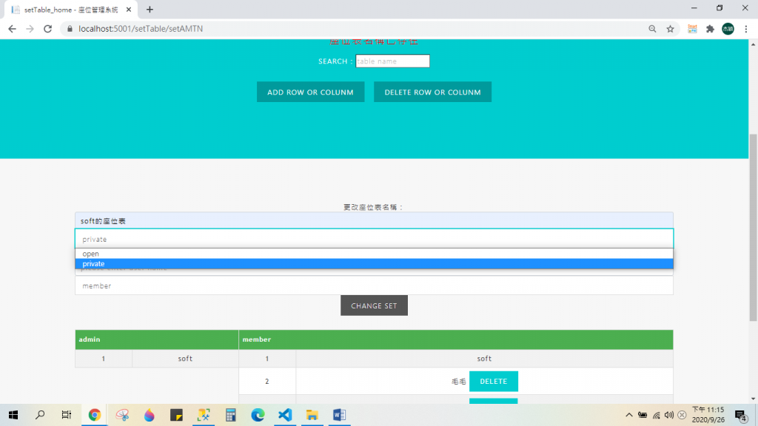Viewport: 758px width, 426px height.
Task: Open Microsoft Word from the taskbar
Action: click(x=339, y=415)
